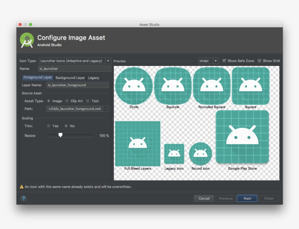The image size is (299, 229).
Task: Select the Google Play Store preview
Action: pyautogui.click(x=242, y=137)
